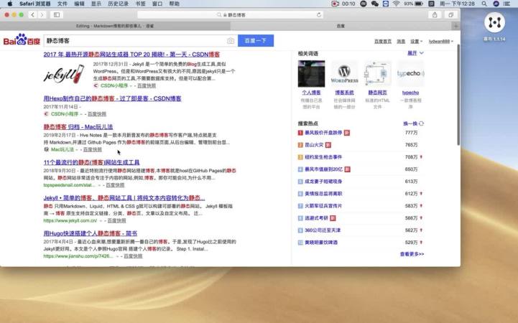Open the 编辑 menu
This screenshot has height=323, width=518.
click(79, 4)
